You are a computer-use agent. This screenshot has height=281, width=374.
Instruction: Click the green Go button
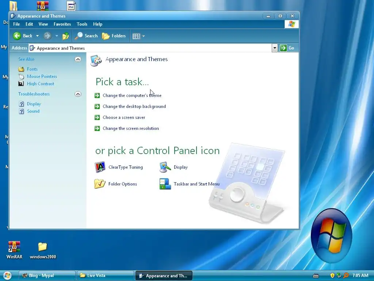pos(287,48)
